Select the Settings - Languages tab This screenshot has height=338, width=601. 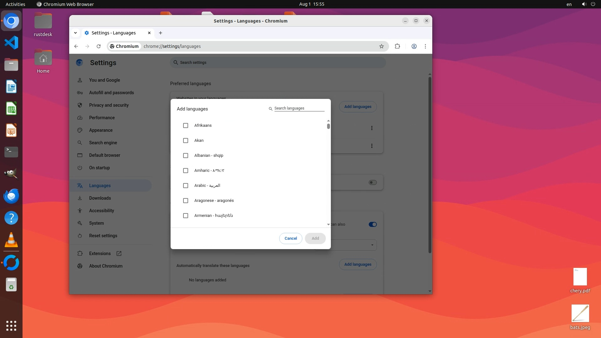(114, 33)
